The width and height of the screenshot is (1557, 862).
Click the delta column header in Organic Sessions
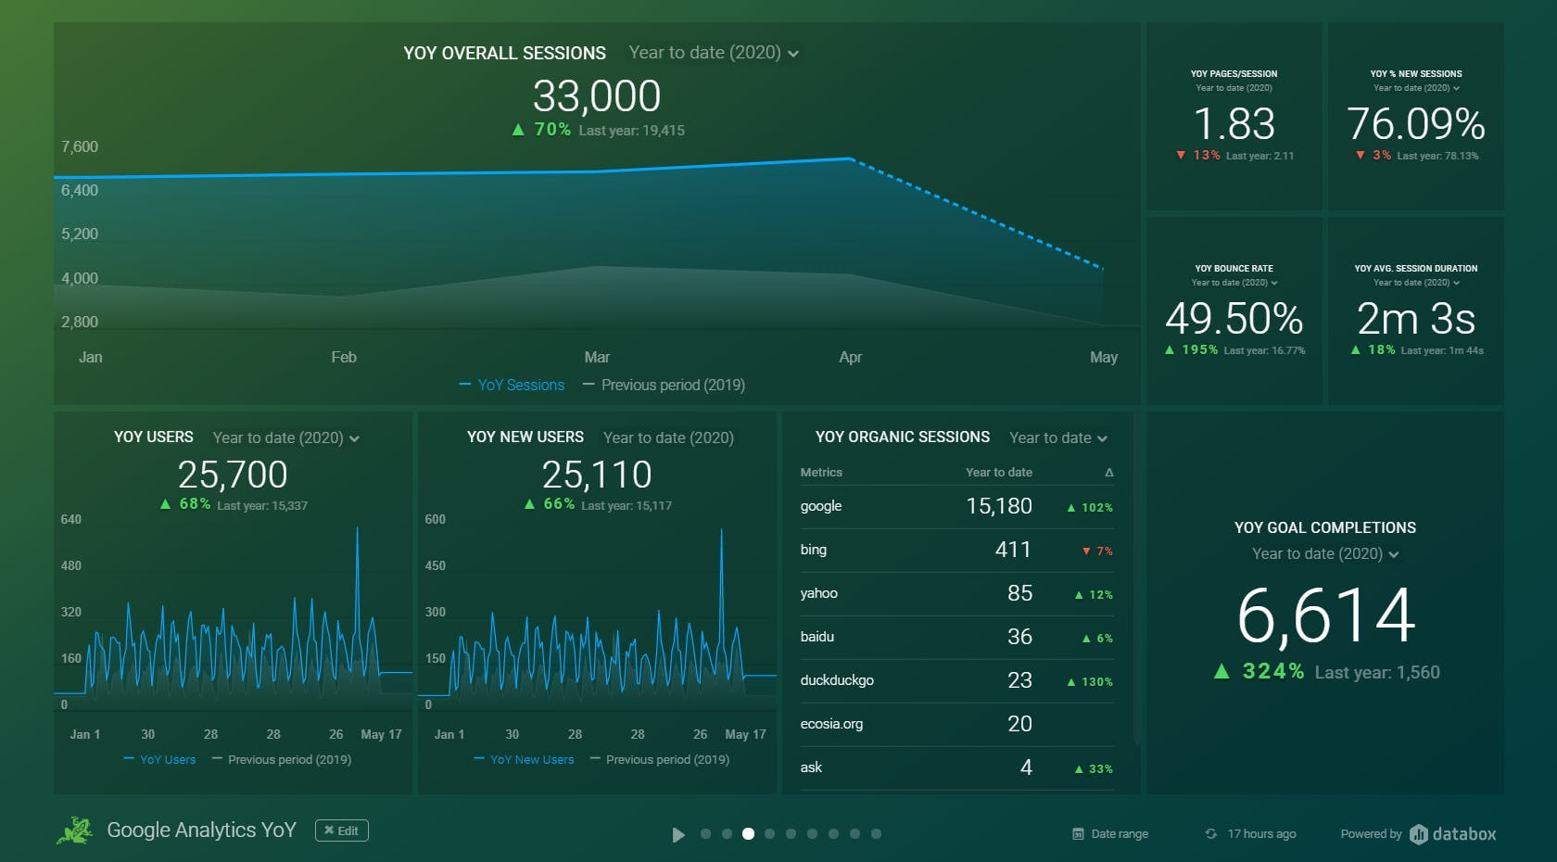(1108, 473)
